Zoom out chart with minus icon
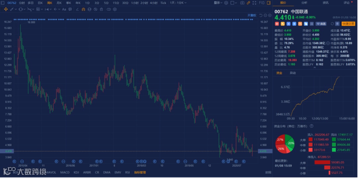 click(265, 15)
